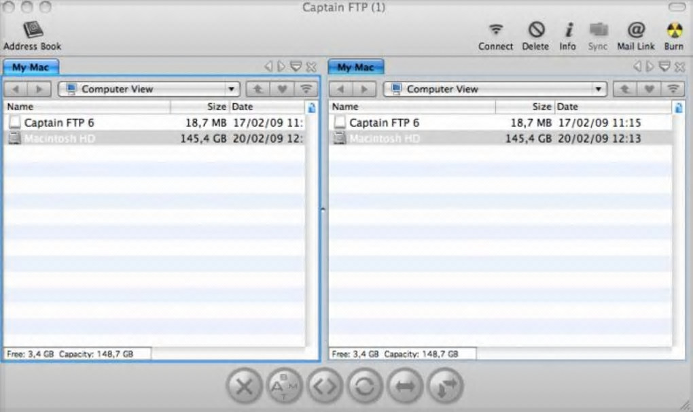Click the Delete toolbar icon
Image resolution: width=693 pixels, height=412 pixels.
click(x=535, y=37)
